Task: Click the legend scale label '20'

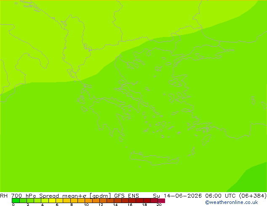Action: (x=159, y=205)
